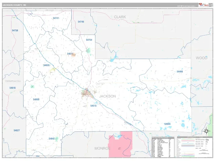The image size is (215, 161).
Task: Click the JACKSON county name
Action: pos(107,96)
